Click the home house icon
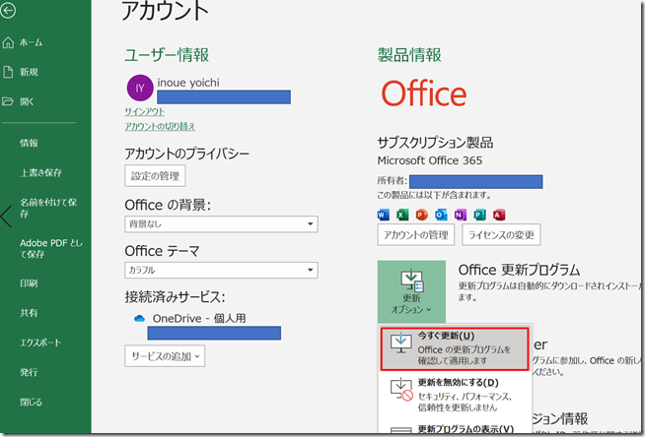The width and height of the screenshot is (645, 437). pyautogui.click(x=8, y=42)
